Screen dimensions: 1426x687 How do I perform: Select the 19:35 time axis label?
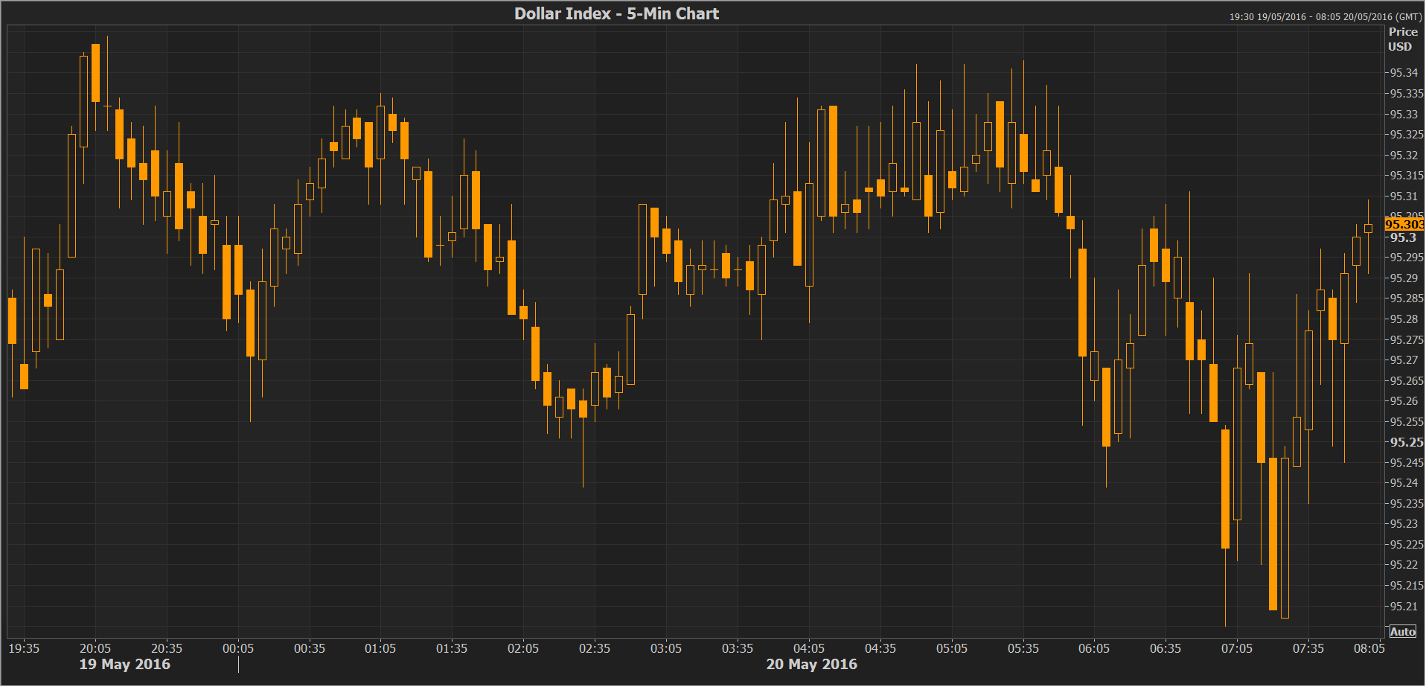pos(24,648)
